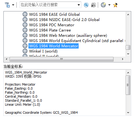Select WGS 1984 EASE Grid Global
Image resolution: width=134 pixels, height=119 pixels.
coord(54,14)
